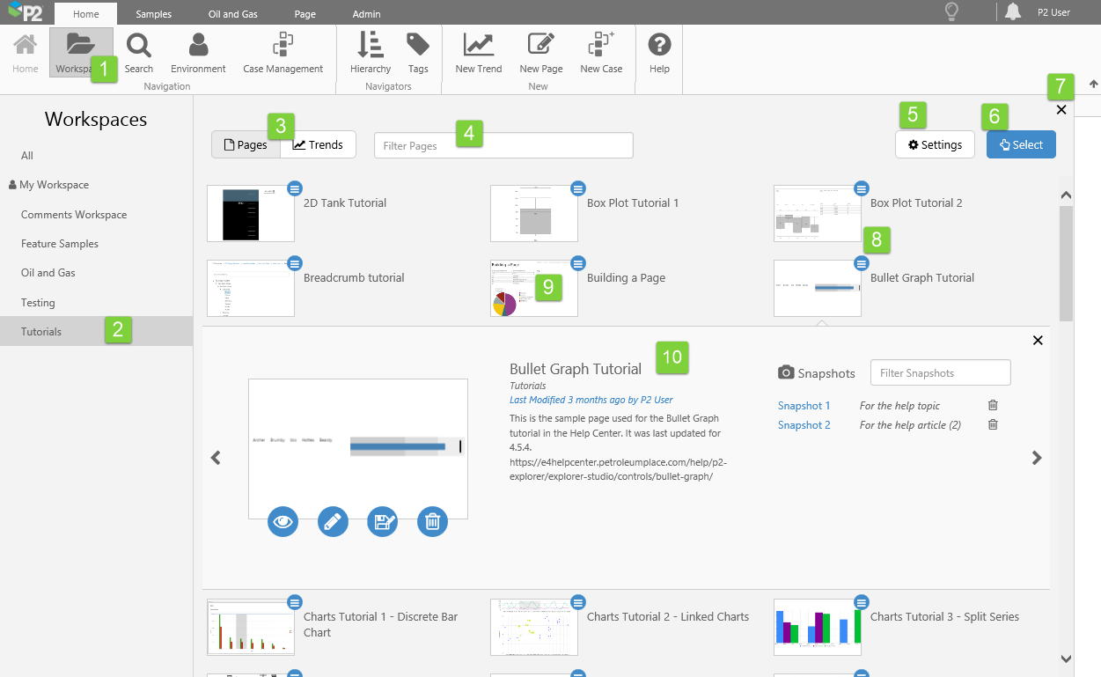Toggle to Trends view
1101x677 pixels.
[x=318, y=144]
